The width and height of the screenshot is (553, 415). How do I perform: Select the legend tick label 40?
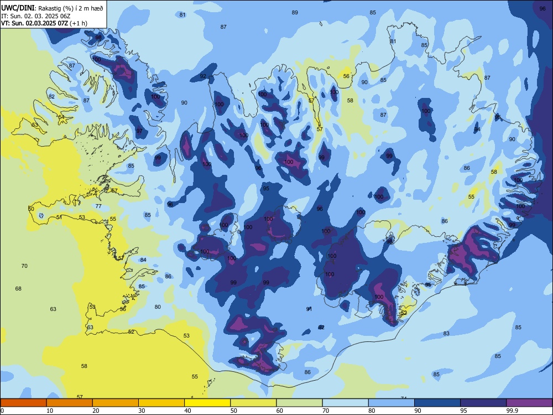(x=187, y=411)
